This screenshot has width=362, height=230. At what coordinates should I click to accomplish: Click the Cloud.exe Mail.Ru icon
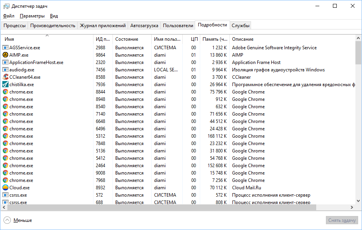(5, 188)
